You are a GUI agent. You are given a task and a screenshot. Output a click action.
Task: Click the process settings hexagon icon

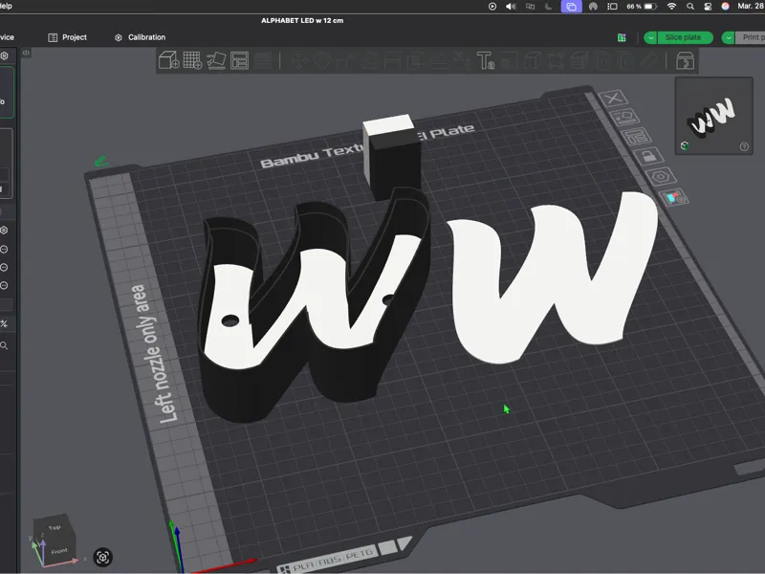4,231
